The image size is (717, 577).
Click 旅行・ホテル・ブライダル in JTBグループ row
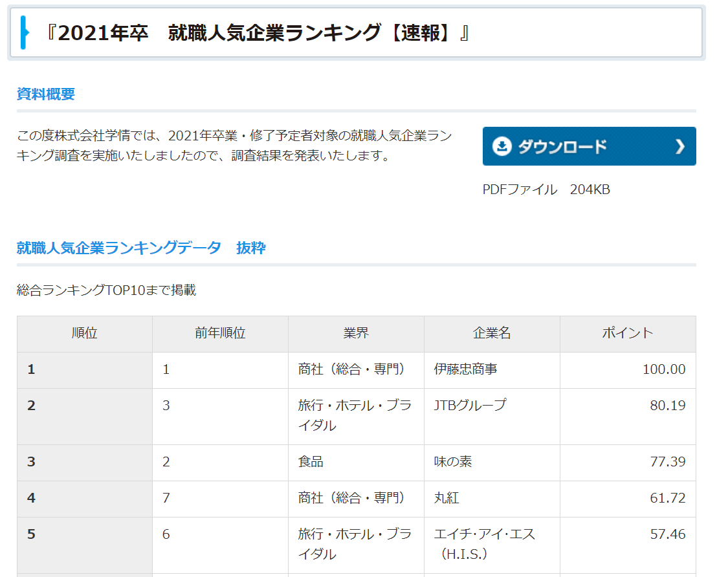click(x=356, y=417)
